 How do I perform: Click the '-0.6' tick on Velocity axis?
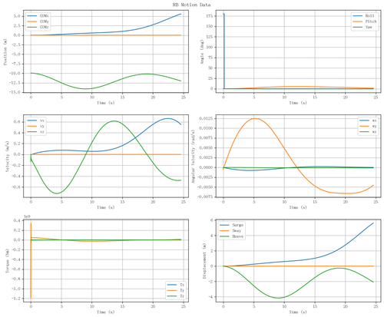coord(16,187)
